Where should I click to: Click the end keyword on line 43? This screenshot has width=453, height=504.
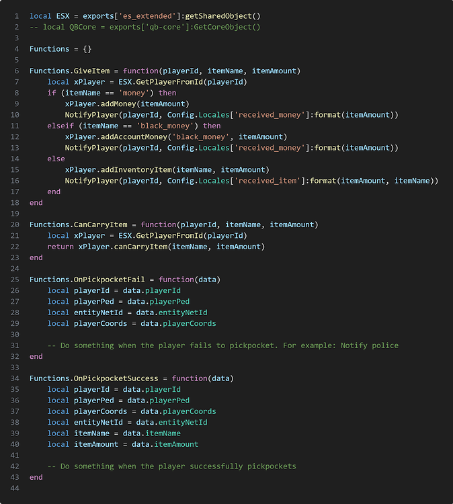click(36, 477)
